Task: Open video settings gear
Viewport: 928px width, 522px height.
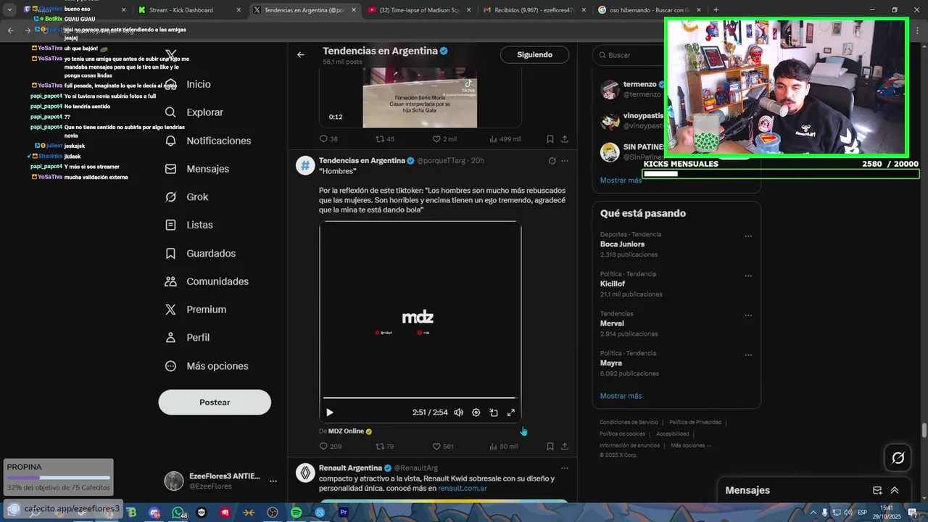Action: pyautogui.click(x=476, y=413)
